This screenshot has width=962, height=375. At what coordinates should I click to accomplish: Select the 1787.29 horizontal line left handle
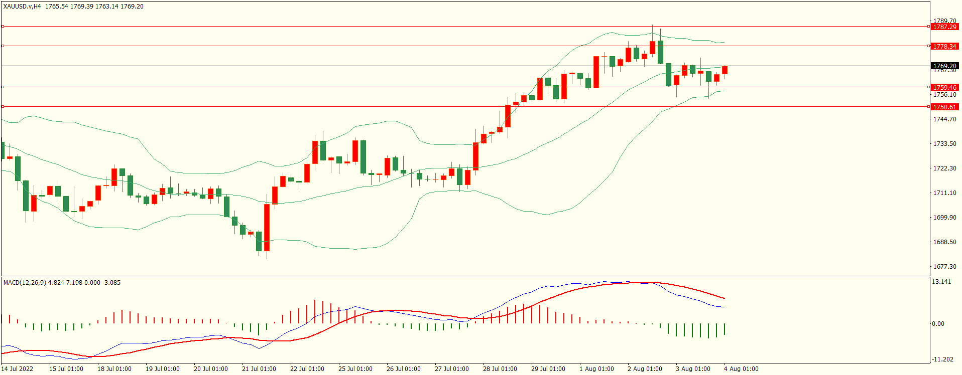click(3, 26)
